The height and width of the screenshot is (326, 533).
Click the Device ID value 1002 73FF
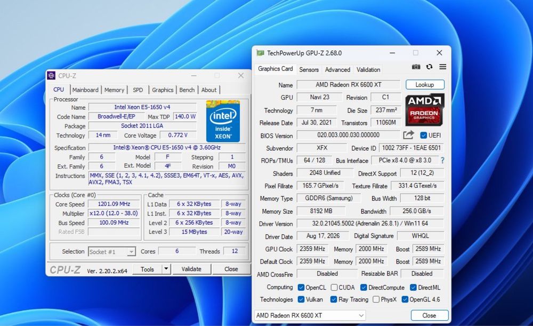(411, 148)
